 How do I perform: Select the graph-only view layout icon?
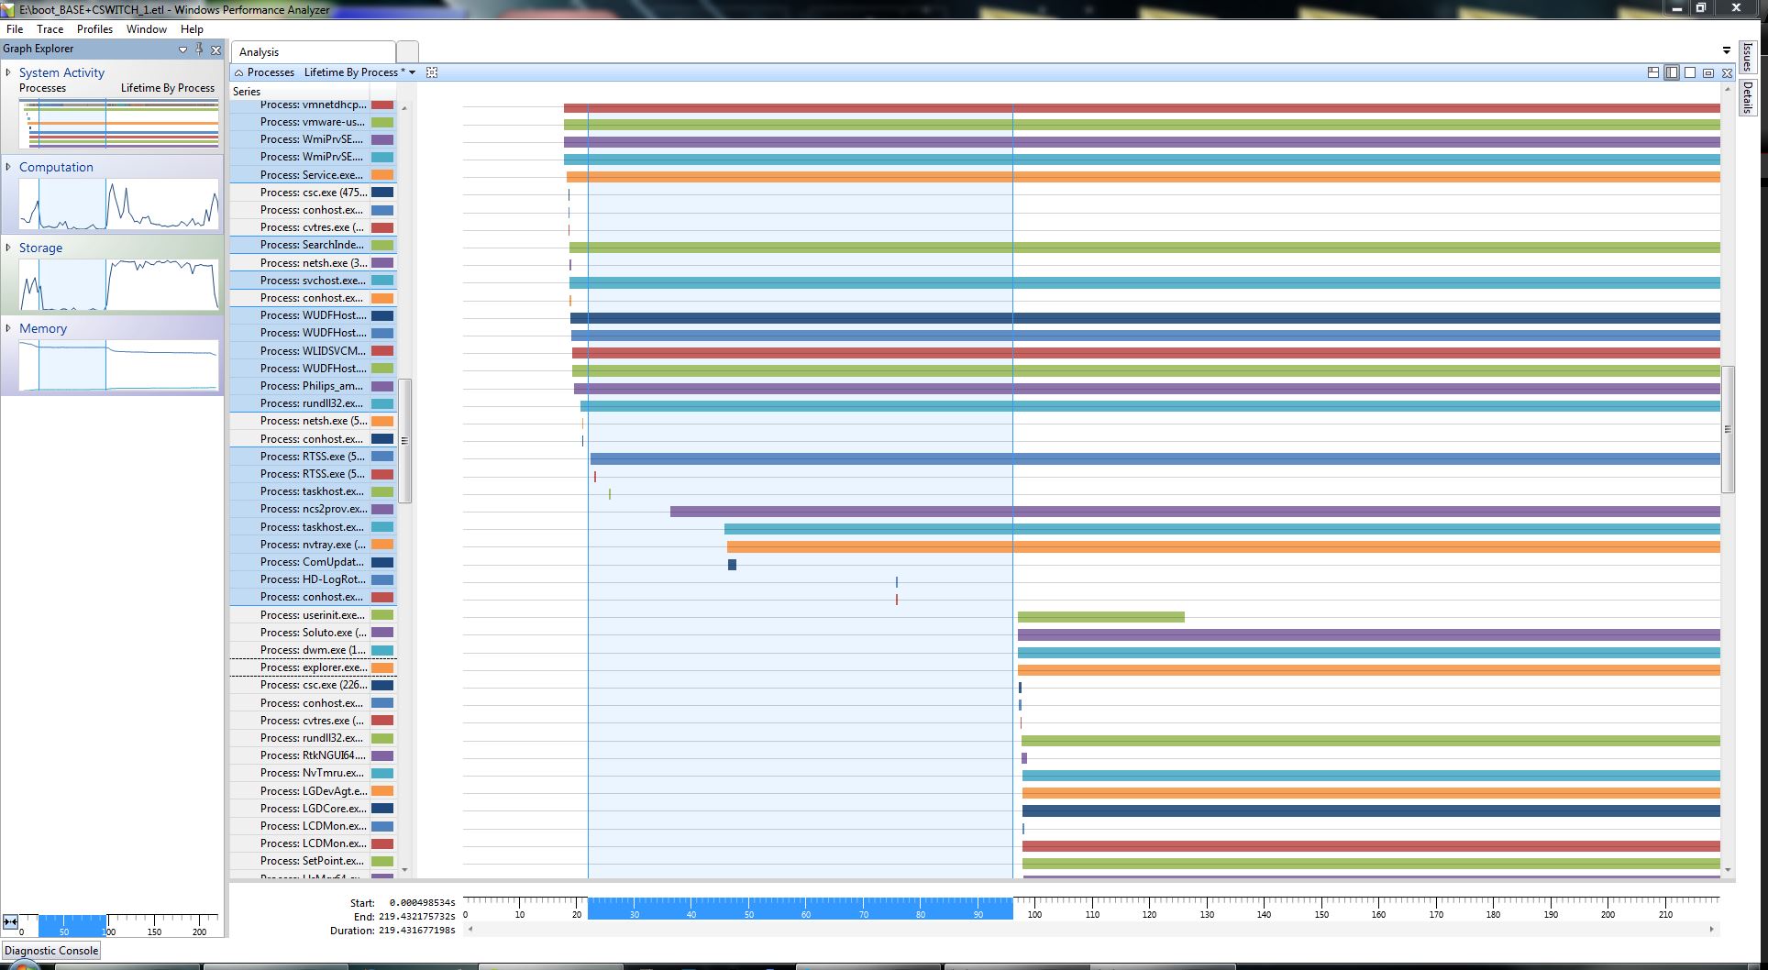tap(1672, 72)
